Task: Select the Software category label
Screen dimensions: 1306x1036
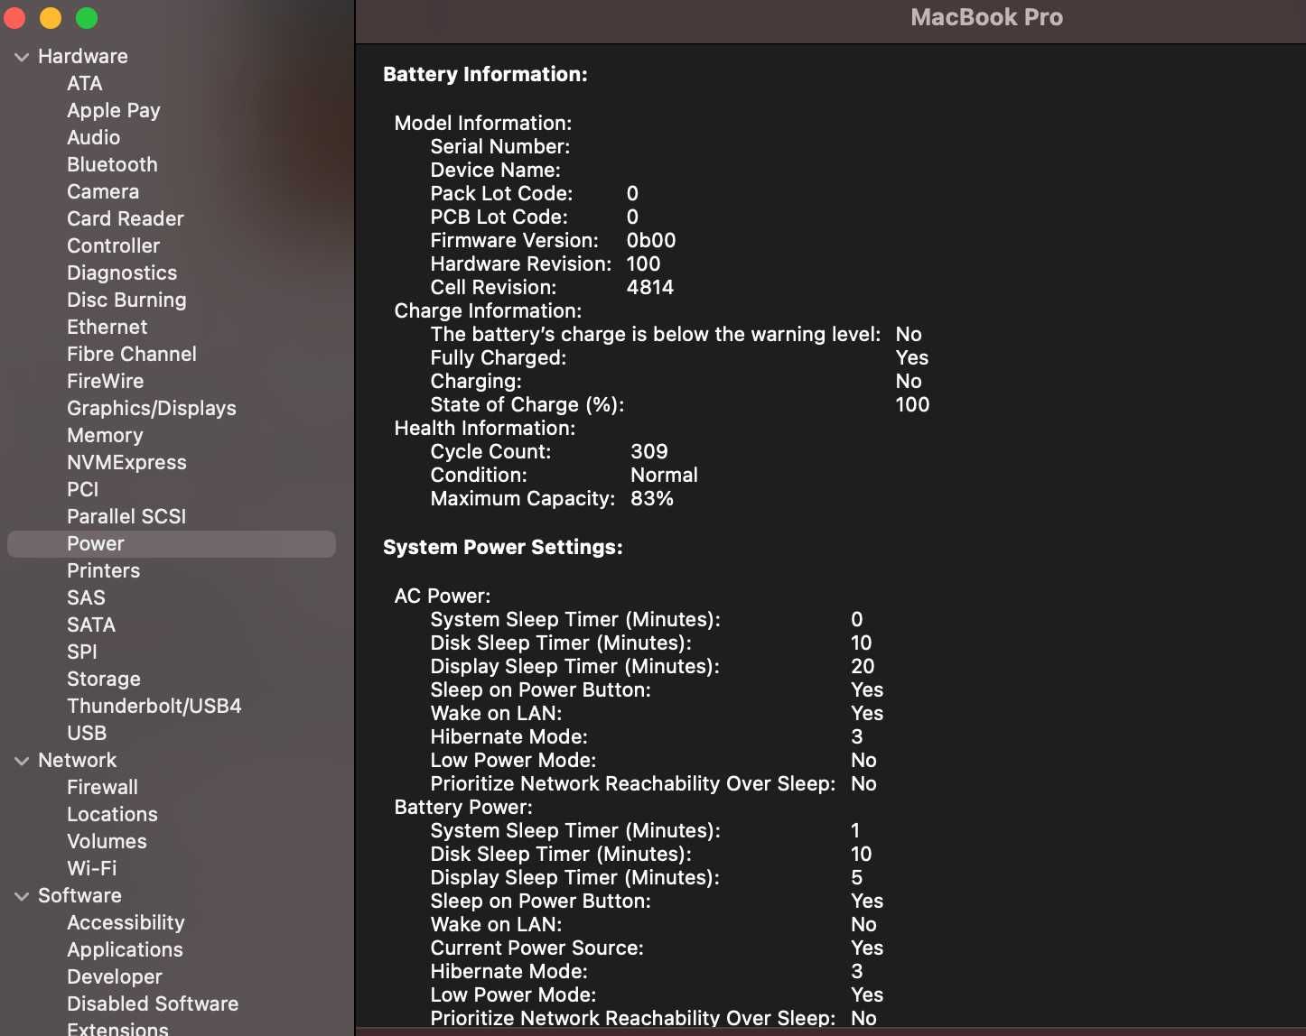Action: pyautogui.click(x=79, y=895)
